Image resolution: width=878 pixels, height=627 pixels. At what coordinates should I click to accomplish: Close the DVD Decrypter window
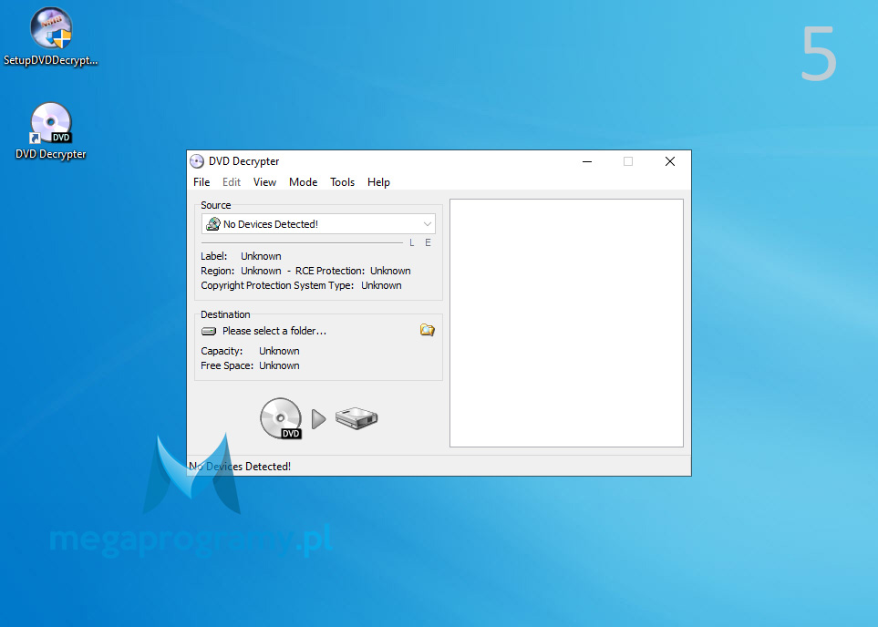click(x=670, y=161)
